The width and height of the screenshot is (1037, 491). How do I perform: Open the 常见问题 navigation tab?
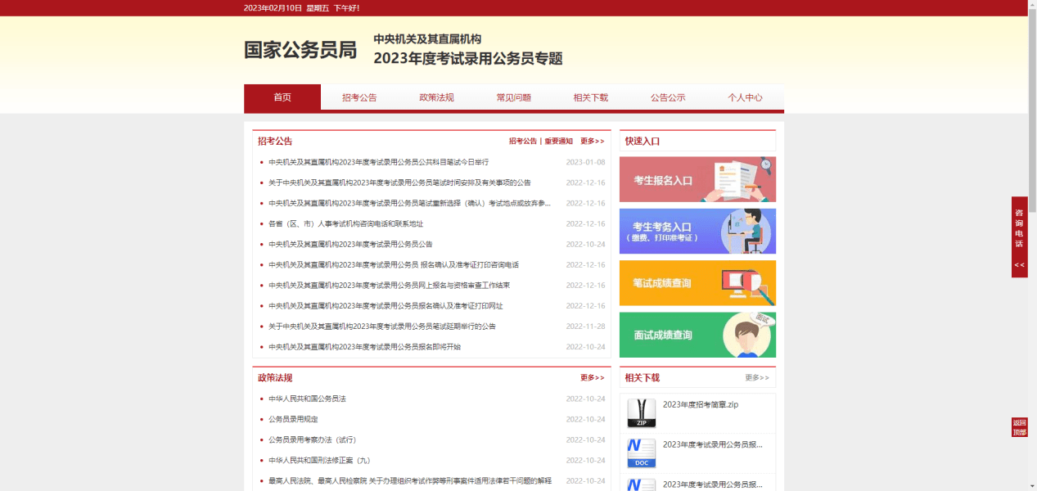tap(513, 97)
